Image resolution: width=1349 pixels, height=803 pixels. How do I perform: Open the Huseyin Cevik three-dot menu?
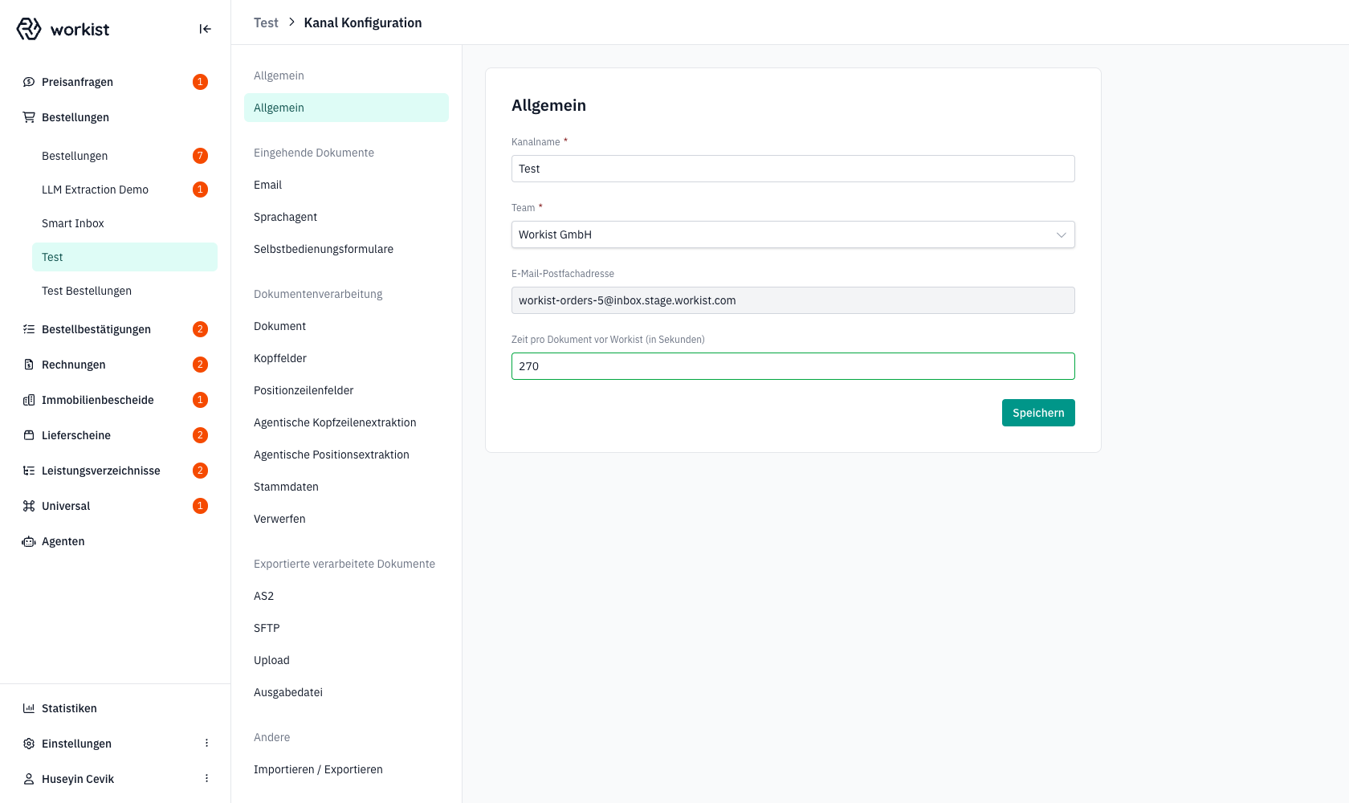tap(206, 779)
